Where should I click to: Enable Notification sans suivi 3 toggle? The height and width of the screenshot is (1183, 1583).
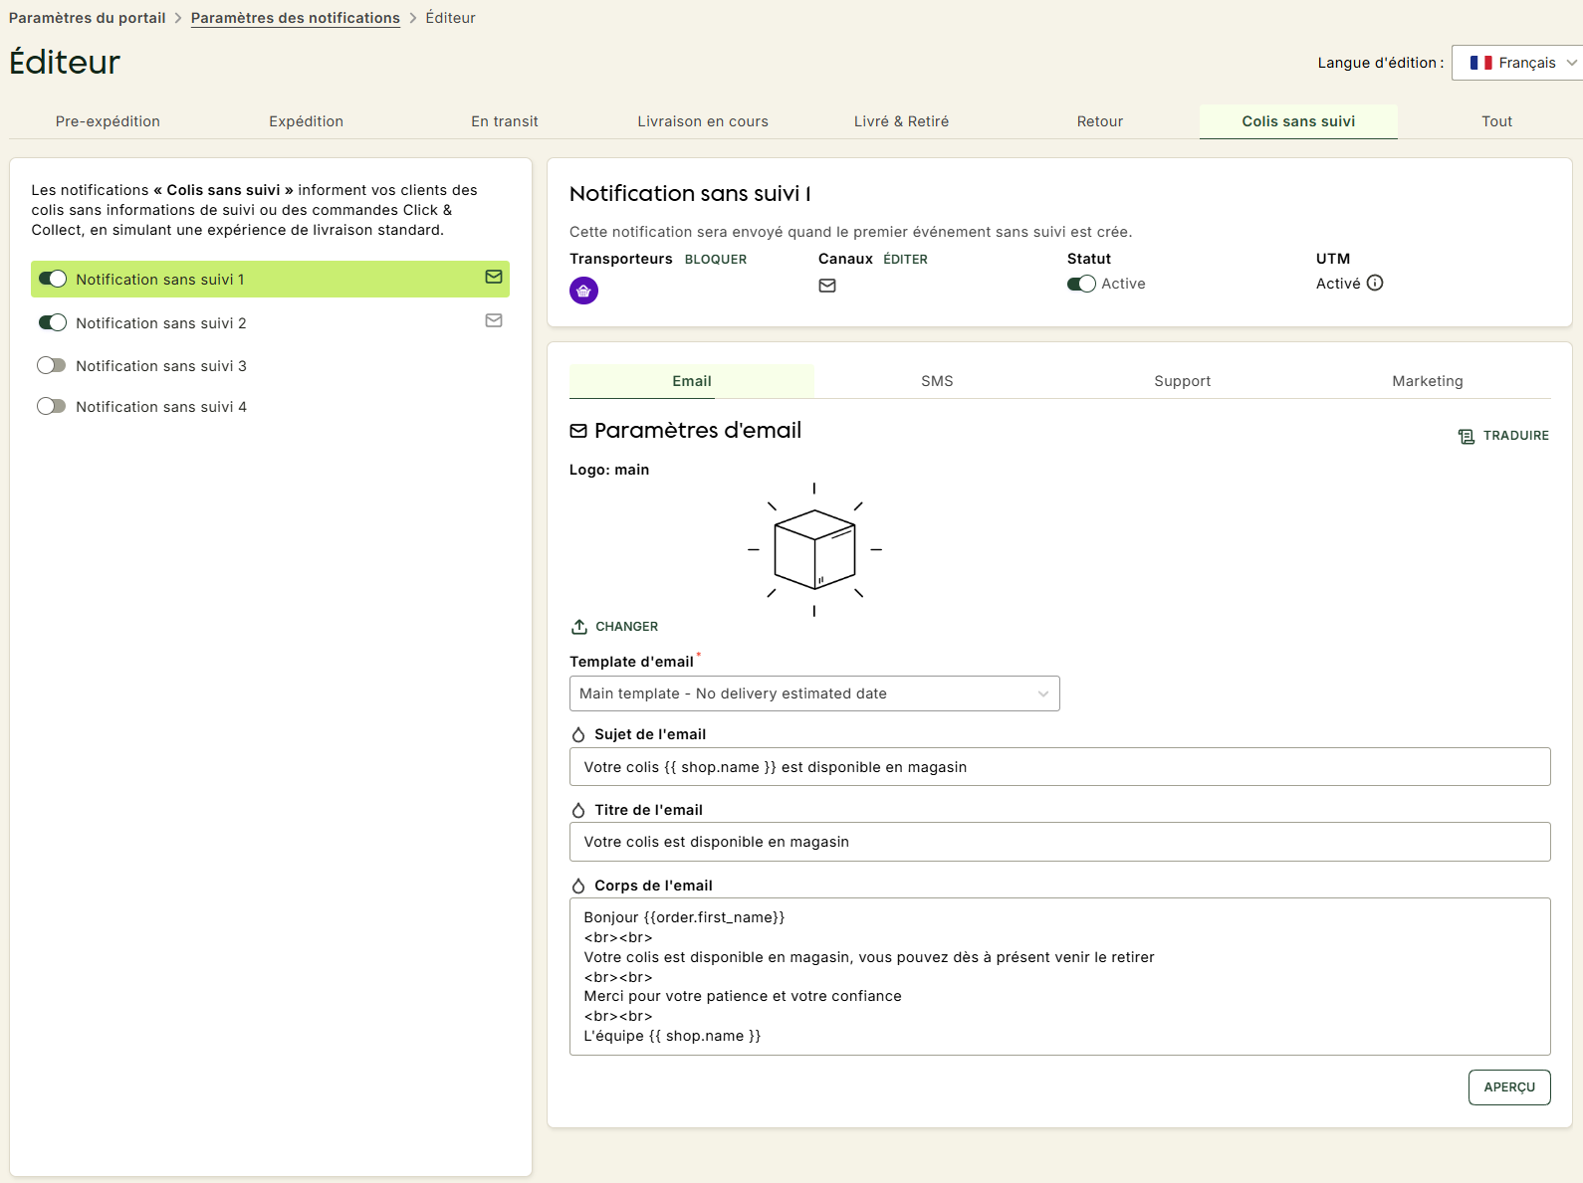pos(51,365)
